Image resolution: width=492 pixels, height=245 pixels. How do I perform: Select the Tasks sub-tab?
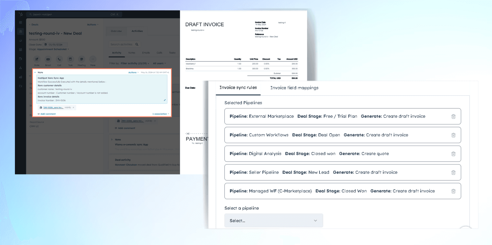(x=172, y=53)
